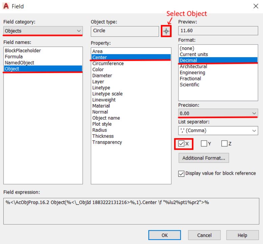Viewport: 263px width, 244px height.
Task: Select the Diameter property
Action: point(131,75)
